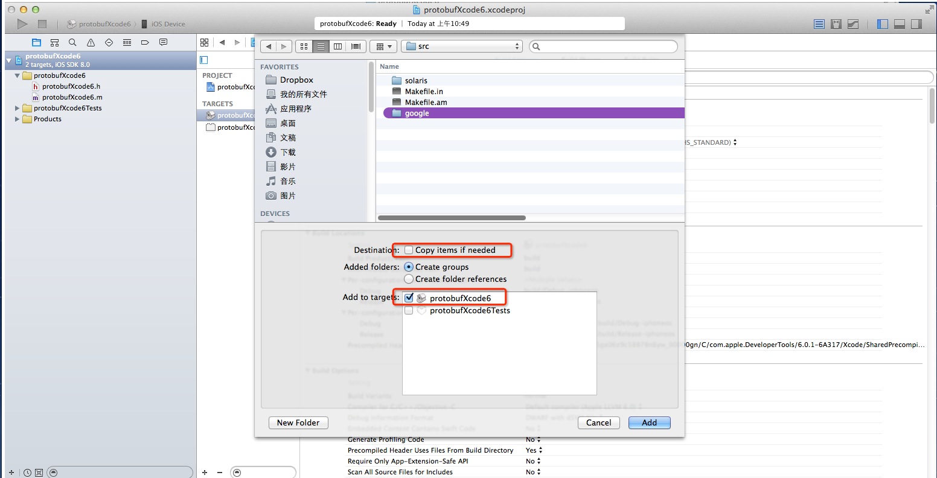Select Create groups option
Image resolution: width=937 pixels, height=478 pixels.
(x=409, y=267)
